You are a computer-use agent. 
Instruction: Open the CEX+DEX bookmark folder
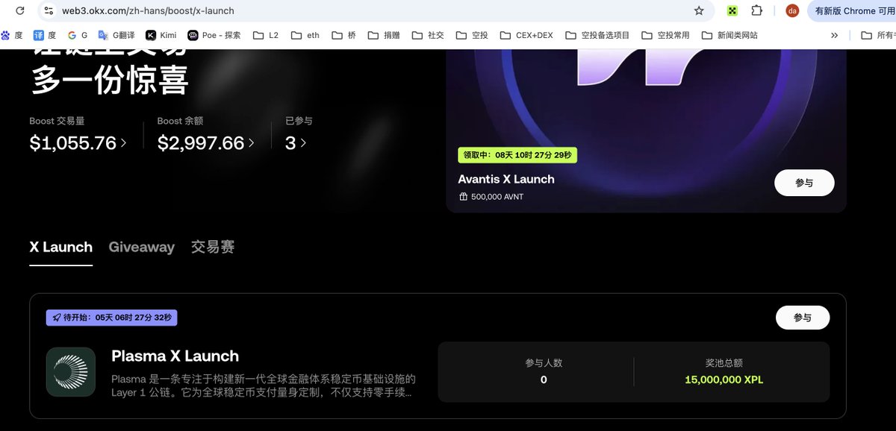point(526,35)
